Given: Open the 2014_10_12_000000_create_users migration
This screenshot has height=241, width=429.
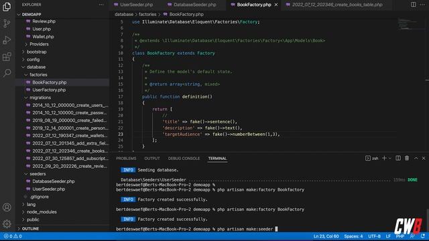Looking at the screenshot, I should 70,105.
